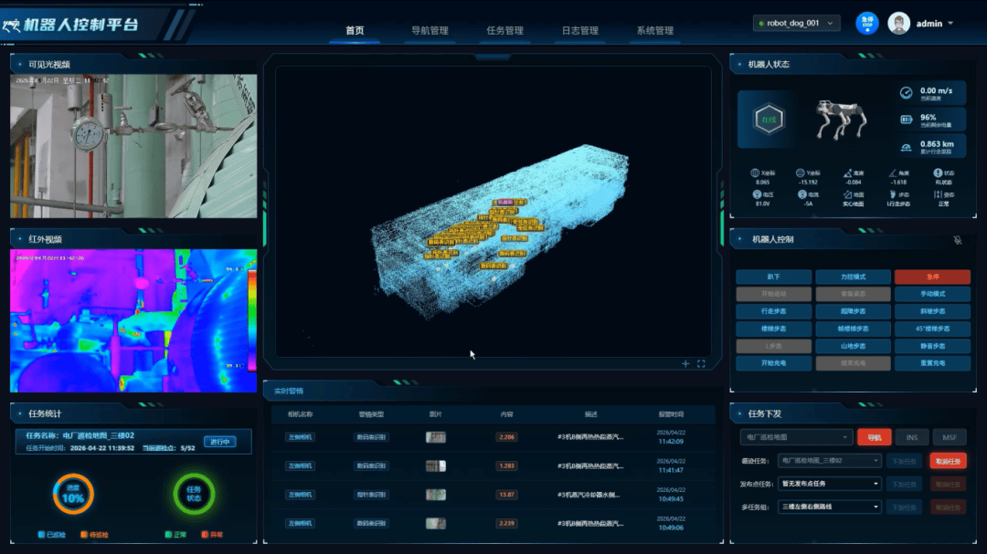
Task: Switch to the 任务管理 tab
Action: 504,30
